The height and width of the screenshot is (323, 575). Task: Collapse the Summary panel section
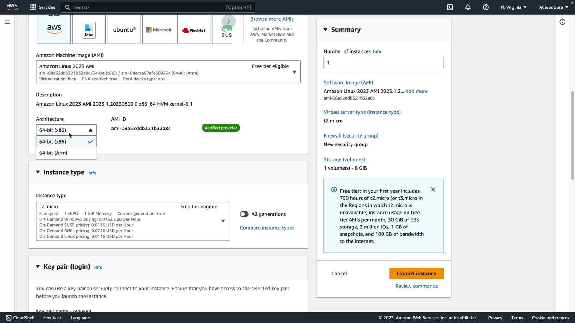tap(326, 29)
